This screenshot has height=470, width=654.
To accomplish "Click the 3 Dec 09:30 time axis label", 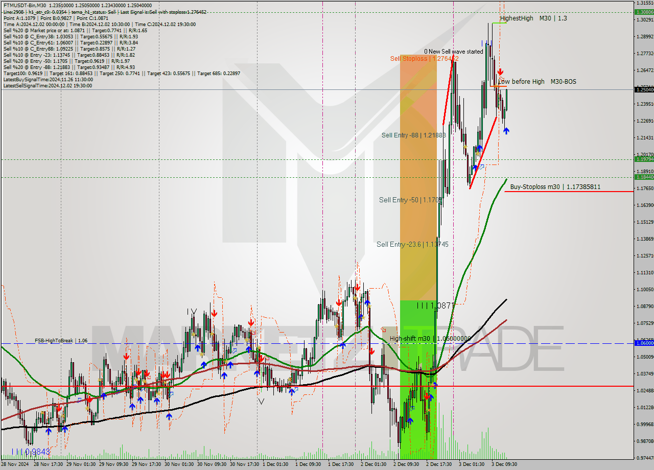I will 504,464.
